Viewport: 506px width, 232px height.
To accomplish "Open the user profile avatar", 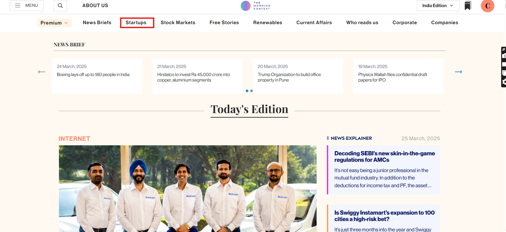I will (487, 6).
